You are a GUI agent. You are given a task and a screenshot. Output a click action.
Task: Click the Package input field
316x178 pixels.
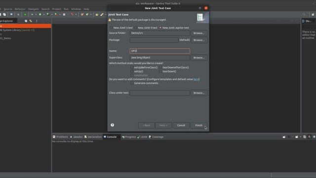click(x=154, y=40)
